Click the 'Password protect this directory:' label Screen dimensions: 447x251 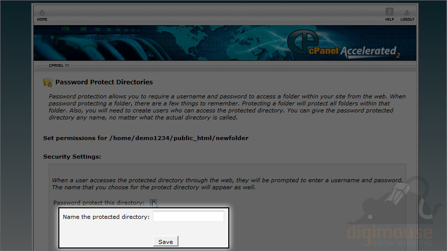coord(99,203)
